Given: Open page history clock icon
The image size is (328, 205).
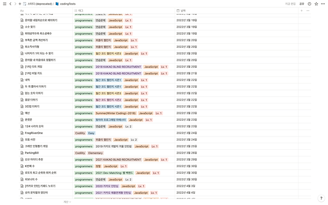Looking at the screenshot, I should (309, 4).
